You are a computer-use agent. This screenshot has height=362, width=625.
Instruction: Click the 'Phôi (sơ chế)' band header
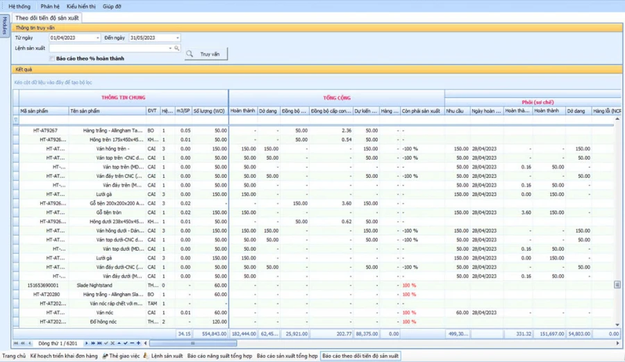point(537,102)
